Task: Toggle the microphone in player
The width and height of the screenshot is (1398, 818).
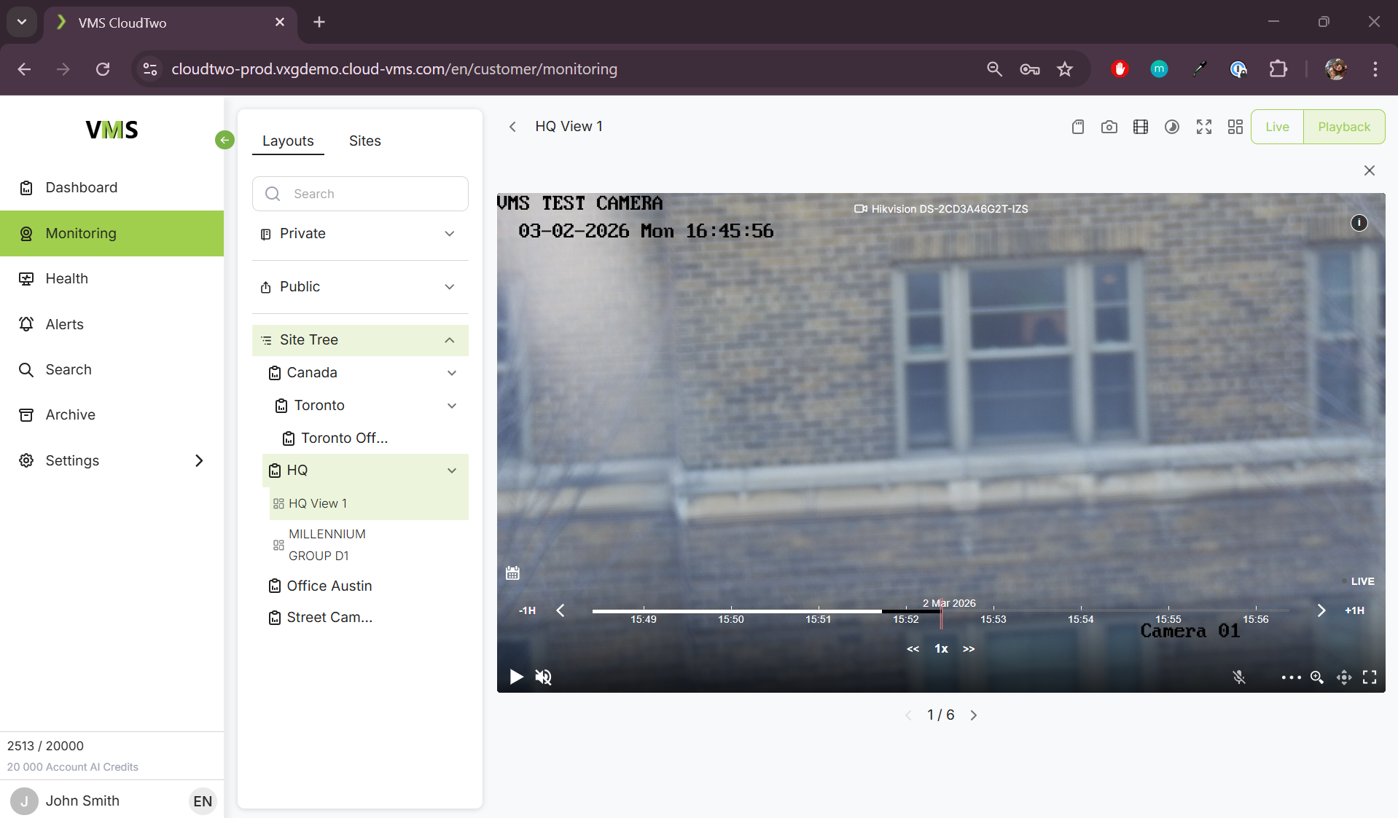Action: [x=1238, y=677]
